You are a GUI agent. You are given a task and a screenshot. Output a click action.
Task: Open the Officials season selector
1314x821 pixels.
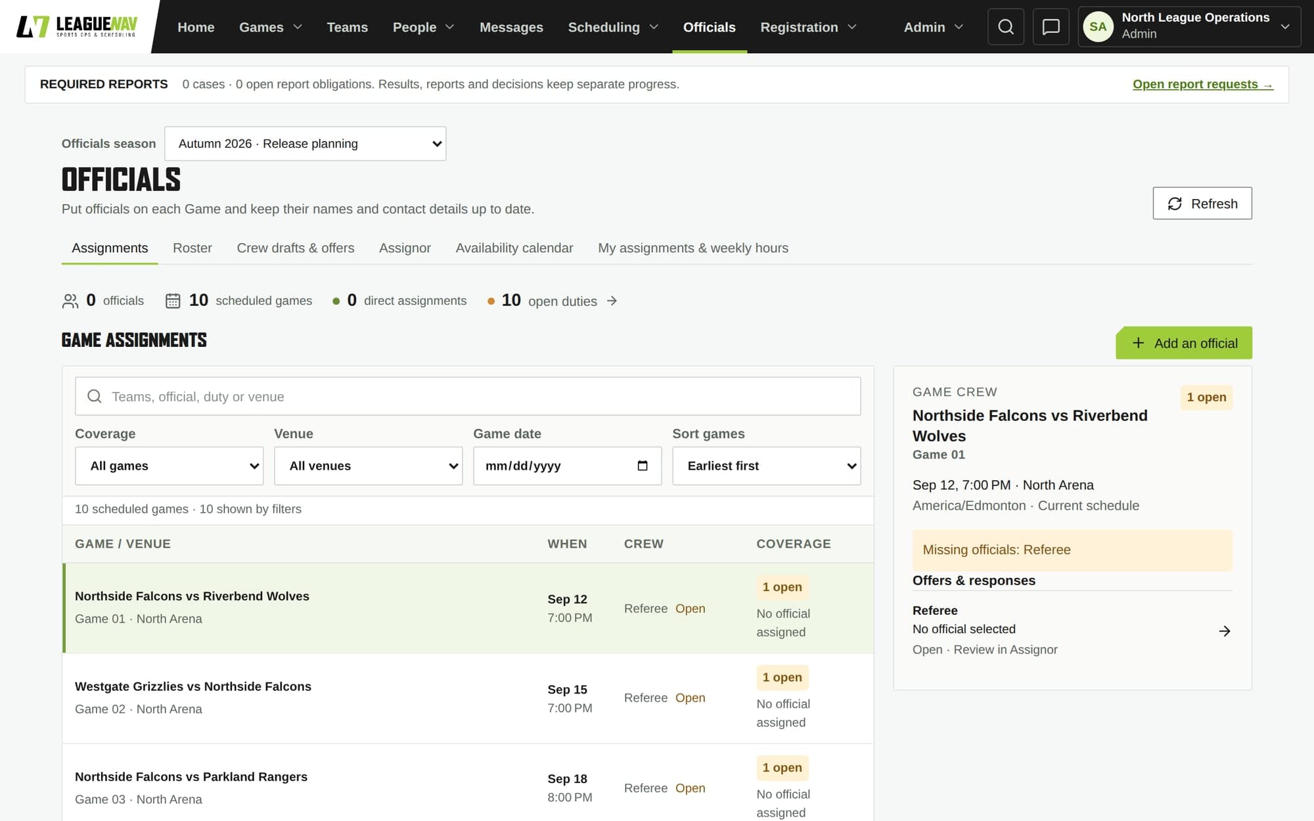coord(305,144)
